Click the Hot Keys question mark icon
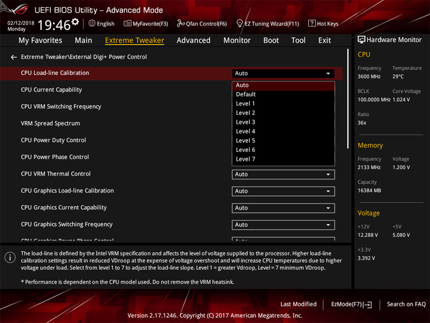 pos(312,23)
